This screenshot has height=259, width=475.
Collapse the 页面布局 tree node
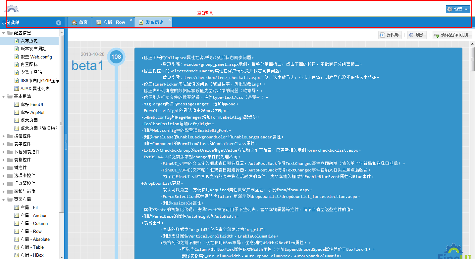(x=4, y=199)
